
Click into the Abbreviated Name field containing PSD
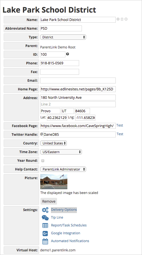61,29
